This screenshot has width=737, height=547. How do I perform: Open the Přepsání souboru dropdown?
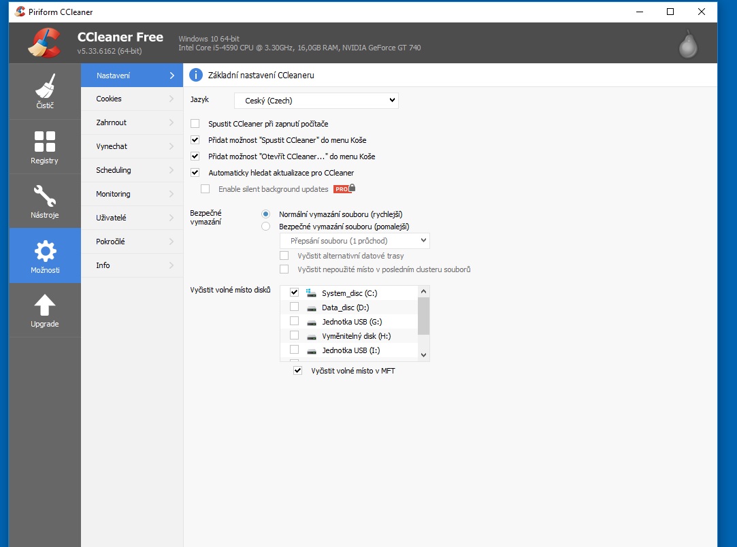coord(355,241)
